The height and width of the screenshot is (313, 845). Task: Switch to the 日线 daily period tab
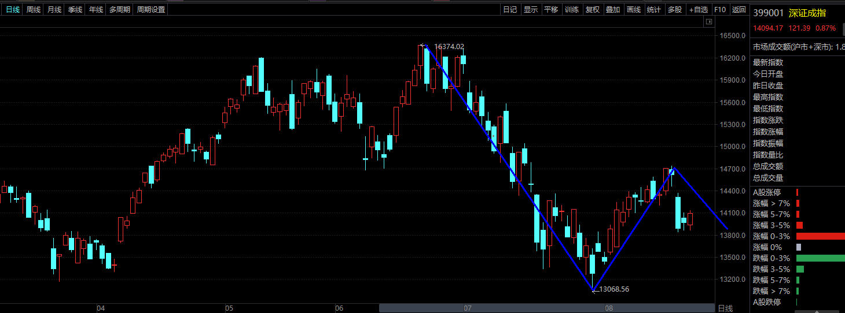pos(13,10)
